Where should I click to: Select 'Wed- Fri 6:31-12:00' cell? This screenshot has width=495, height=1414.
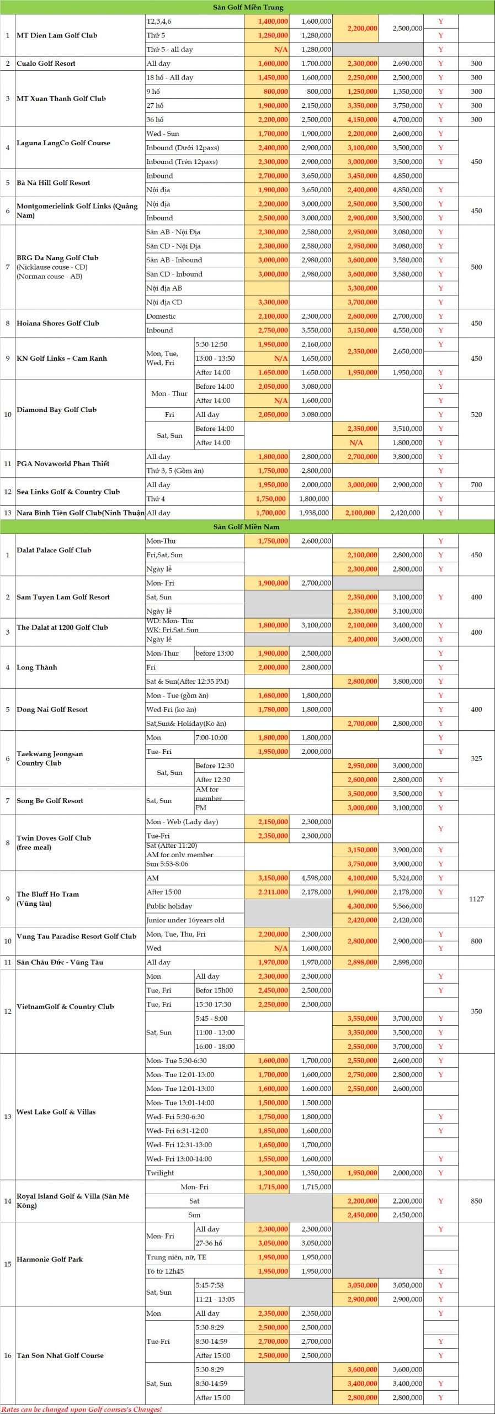[194, 1131]
